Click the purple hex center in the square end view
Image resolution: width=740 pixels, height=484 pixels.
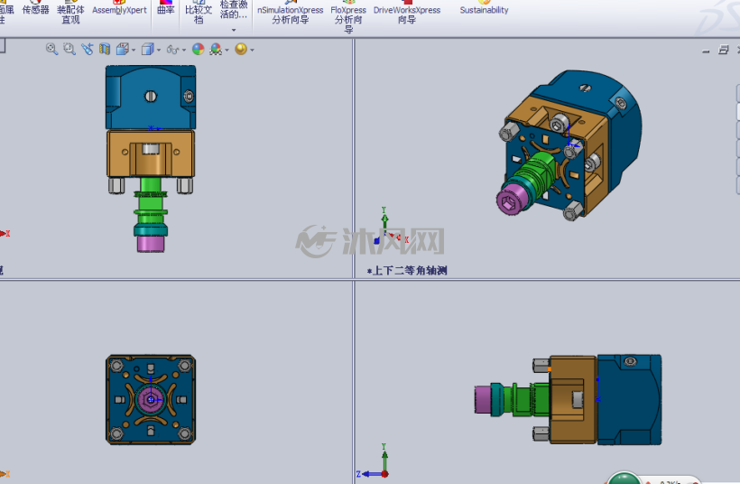[151, 399]
